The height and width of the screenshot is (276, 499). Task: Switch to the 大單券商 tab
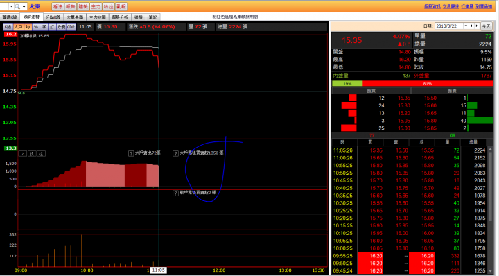(x=75, y=17)
